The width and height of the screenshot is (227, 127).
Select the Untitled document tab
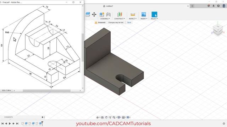[x=108, y=6]
